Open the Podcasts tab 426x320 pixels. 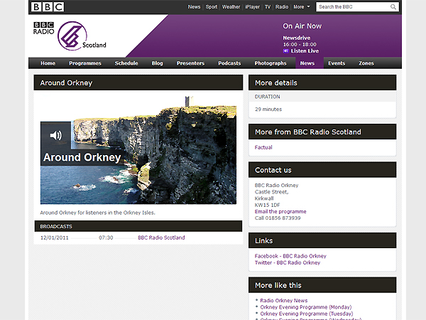[229, 63]
